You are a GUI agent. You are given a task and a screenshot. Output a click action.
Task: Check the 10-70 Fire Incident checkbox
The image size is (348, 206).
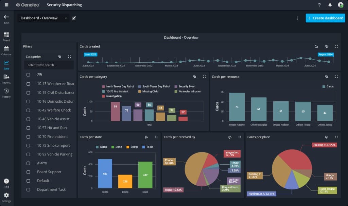tap(28, 137)
